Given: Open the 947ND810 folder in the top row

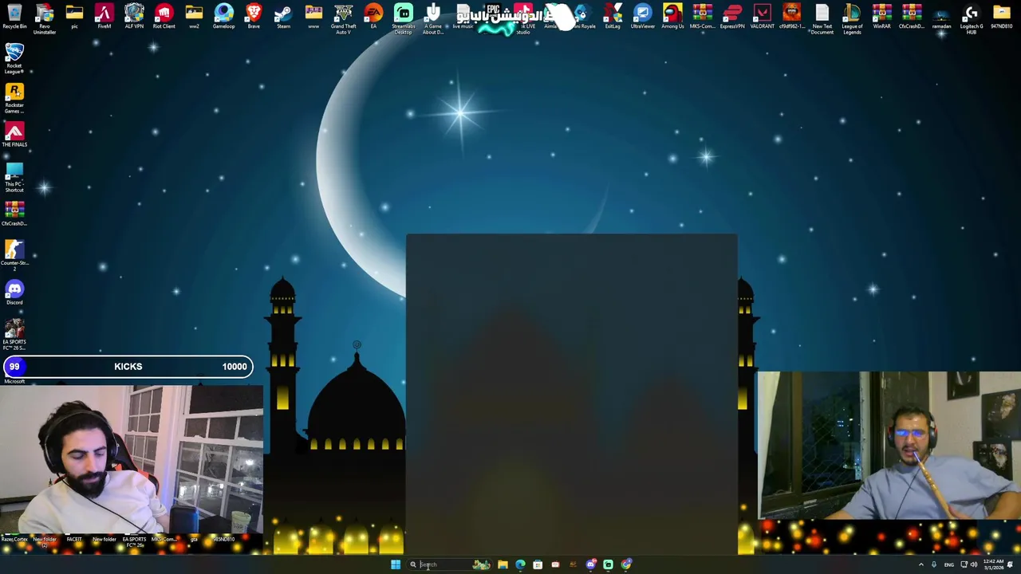Looking at the screenshot, I should click(1001, 17).
